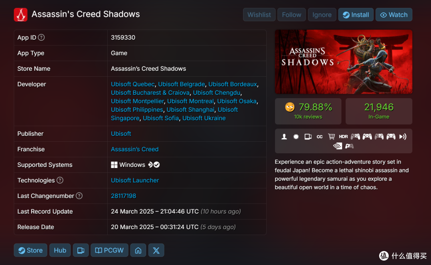The image size is (431, 265).
Task: Open the Steam Store page button
Action: click(30, 250)
